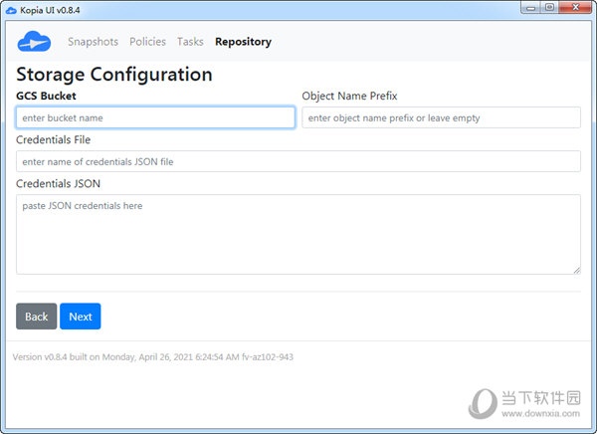
Task: Click the "Credentials JSON" label
Action: click(59, 184)
